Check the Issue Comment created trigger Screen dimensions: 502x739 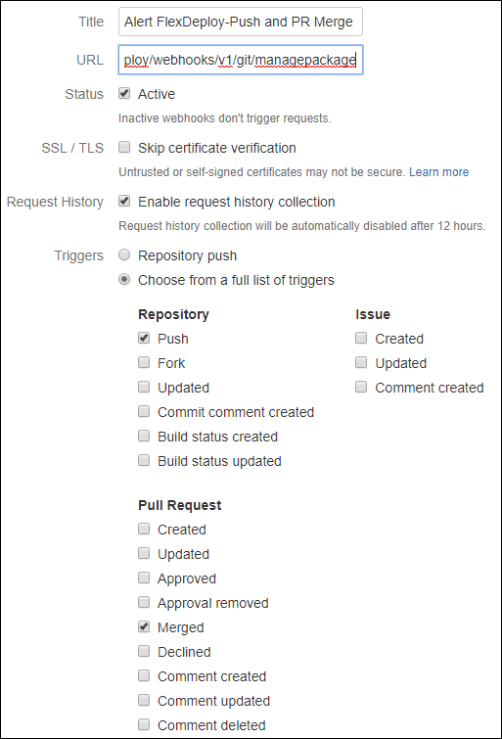click(361, 387)
